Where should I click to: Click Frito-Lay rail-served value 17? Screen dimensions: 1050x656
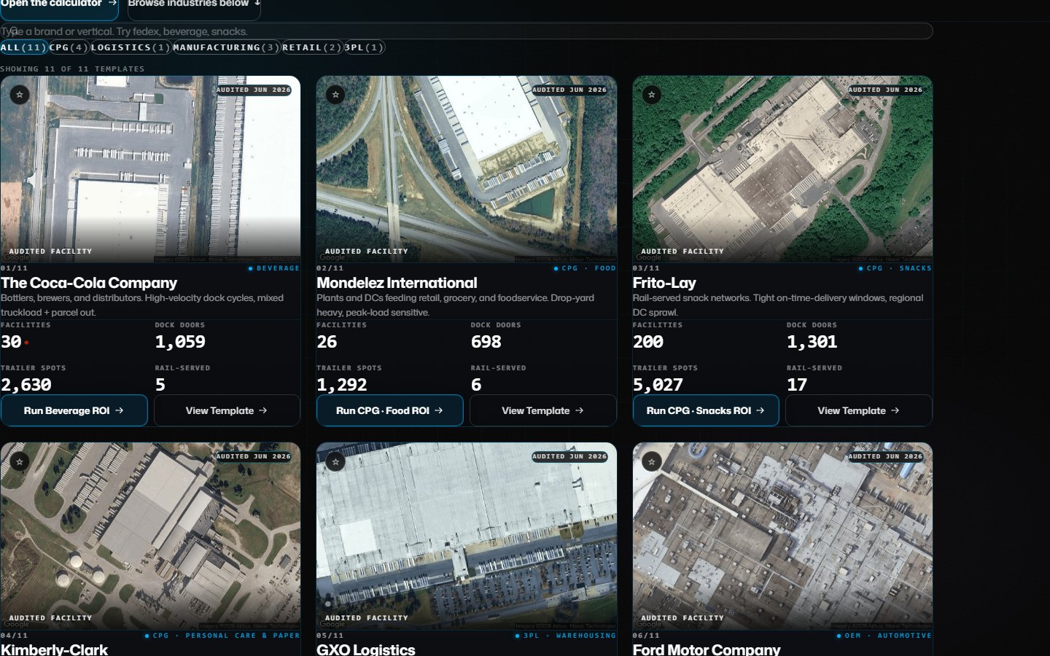tap(797, 385)
